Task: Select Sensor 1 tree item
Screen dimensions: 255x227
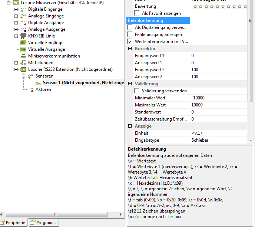Action: (83, 83)
